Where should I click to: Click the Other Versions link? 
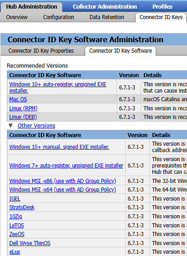click(36, 126)
